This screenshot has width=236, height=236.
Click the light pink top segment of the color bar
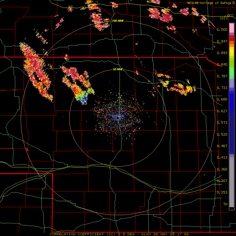(x=232, y=28)
